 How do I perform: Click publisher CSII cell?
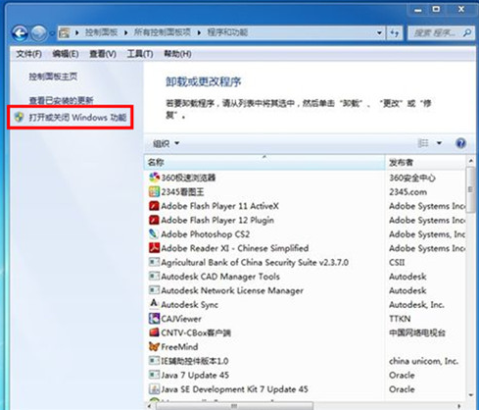[397, 262]
